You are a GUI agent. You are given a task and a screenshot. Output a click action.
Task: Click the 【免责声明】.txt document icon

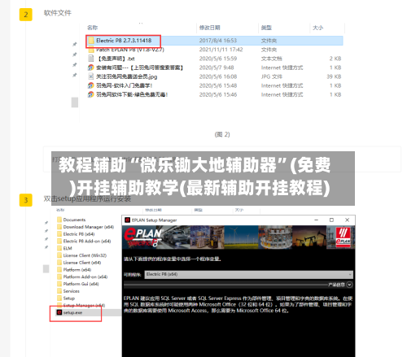point(91,59)
